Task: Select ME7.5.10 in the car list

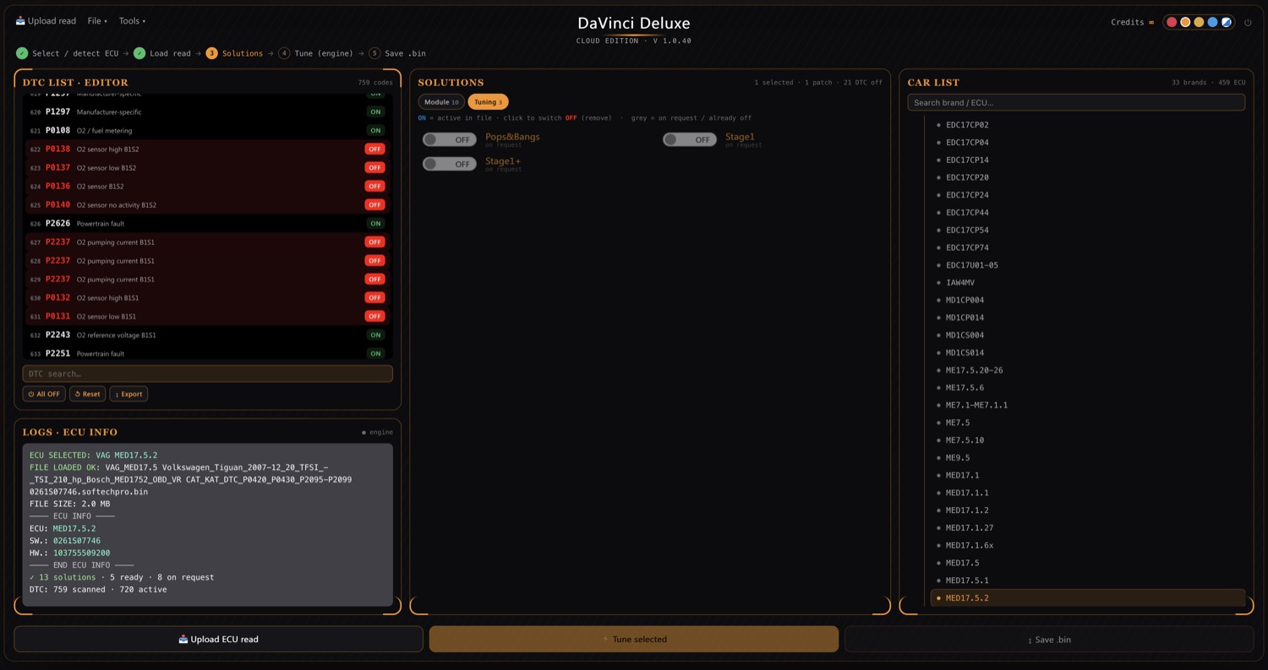Action: pyautogui.click(x=1088, y=440)
